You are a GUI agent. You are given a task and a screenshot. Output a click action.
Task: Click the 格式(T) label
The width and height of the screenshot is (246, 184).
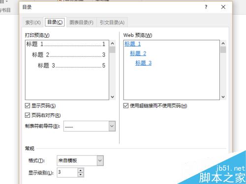[x=36, y=160]
